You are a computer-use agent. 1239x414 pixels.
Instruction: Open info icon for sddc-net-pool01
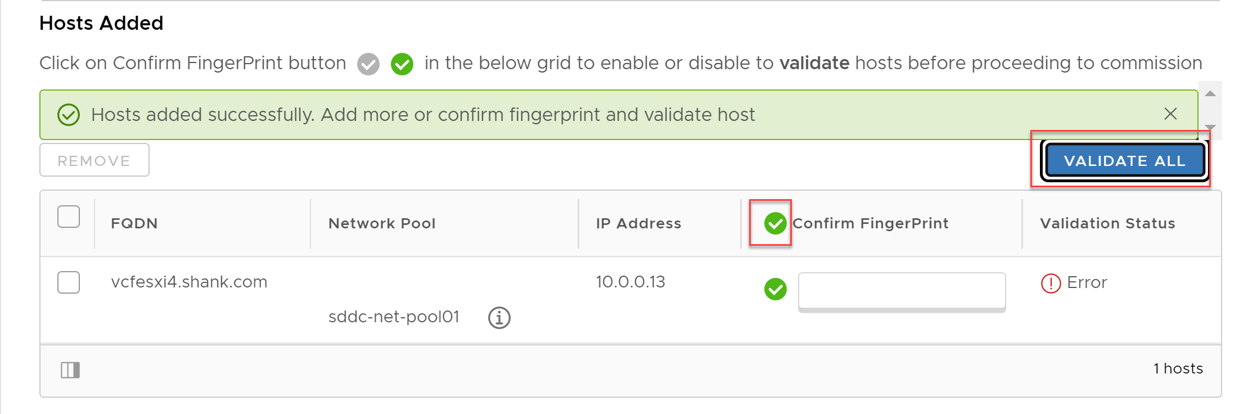499,317
